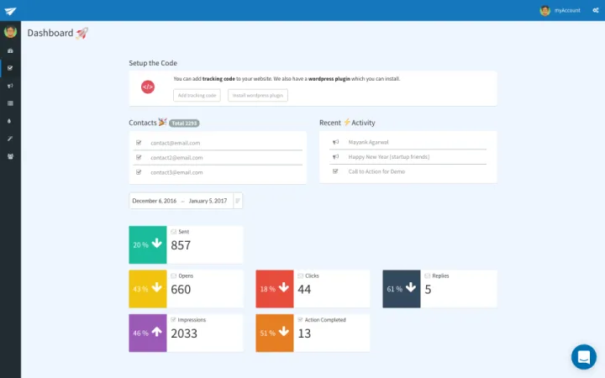The image size is (605, 378).
Task: Click the Add tracking code button
Action: pos(197,96)
